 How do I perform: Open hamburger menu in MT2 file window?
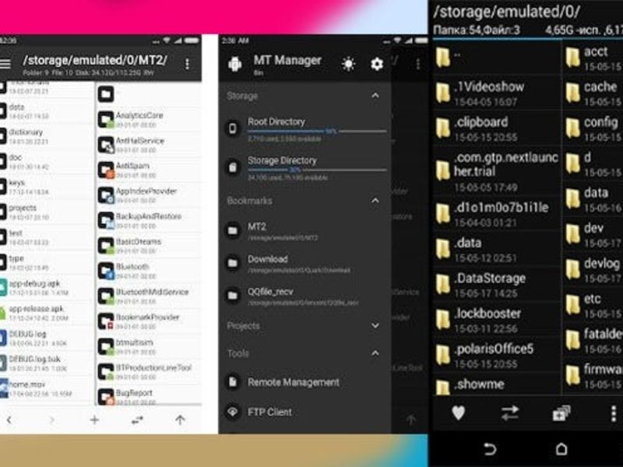click(5, 63)
